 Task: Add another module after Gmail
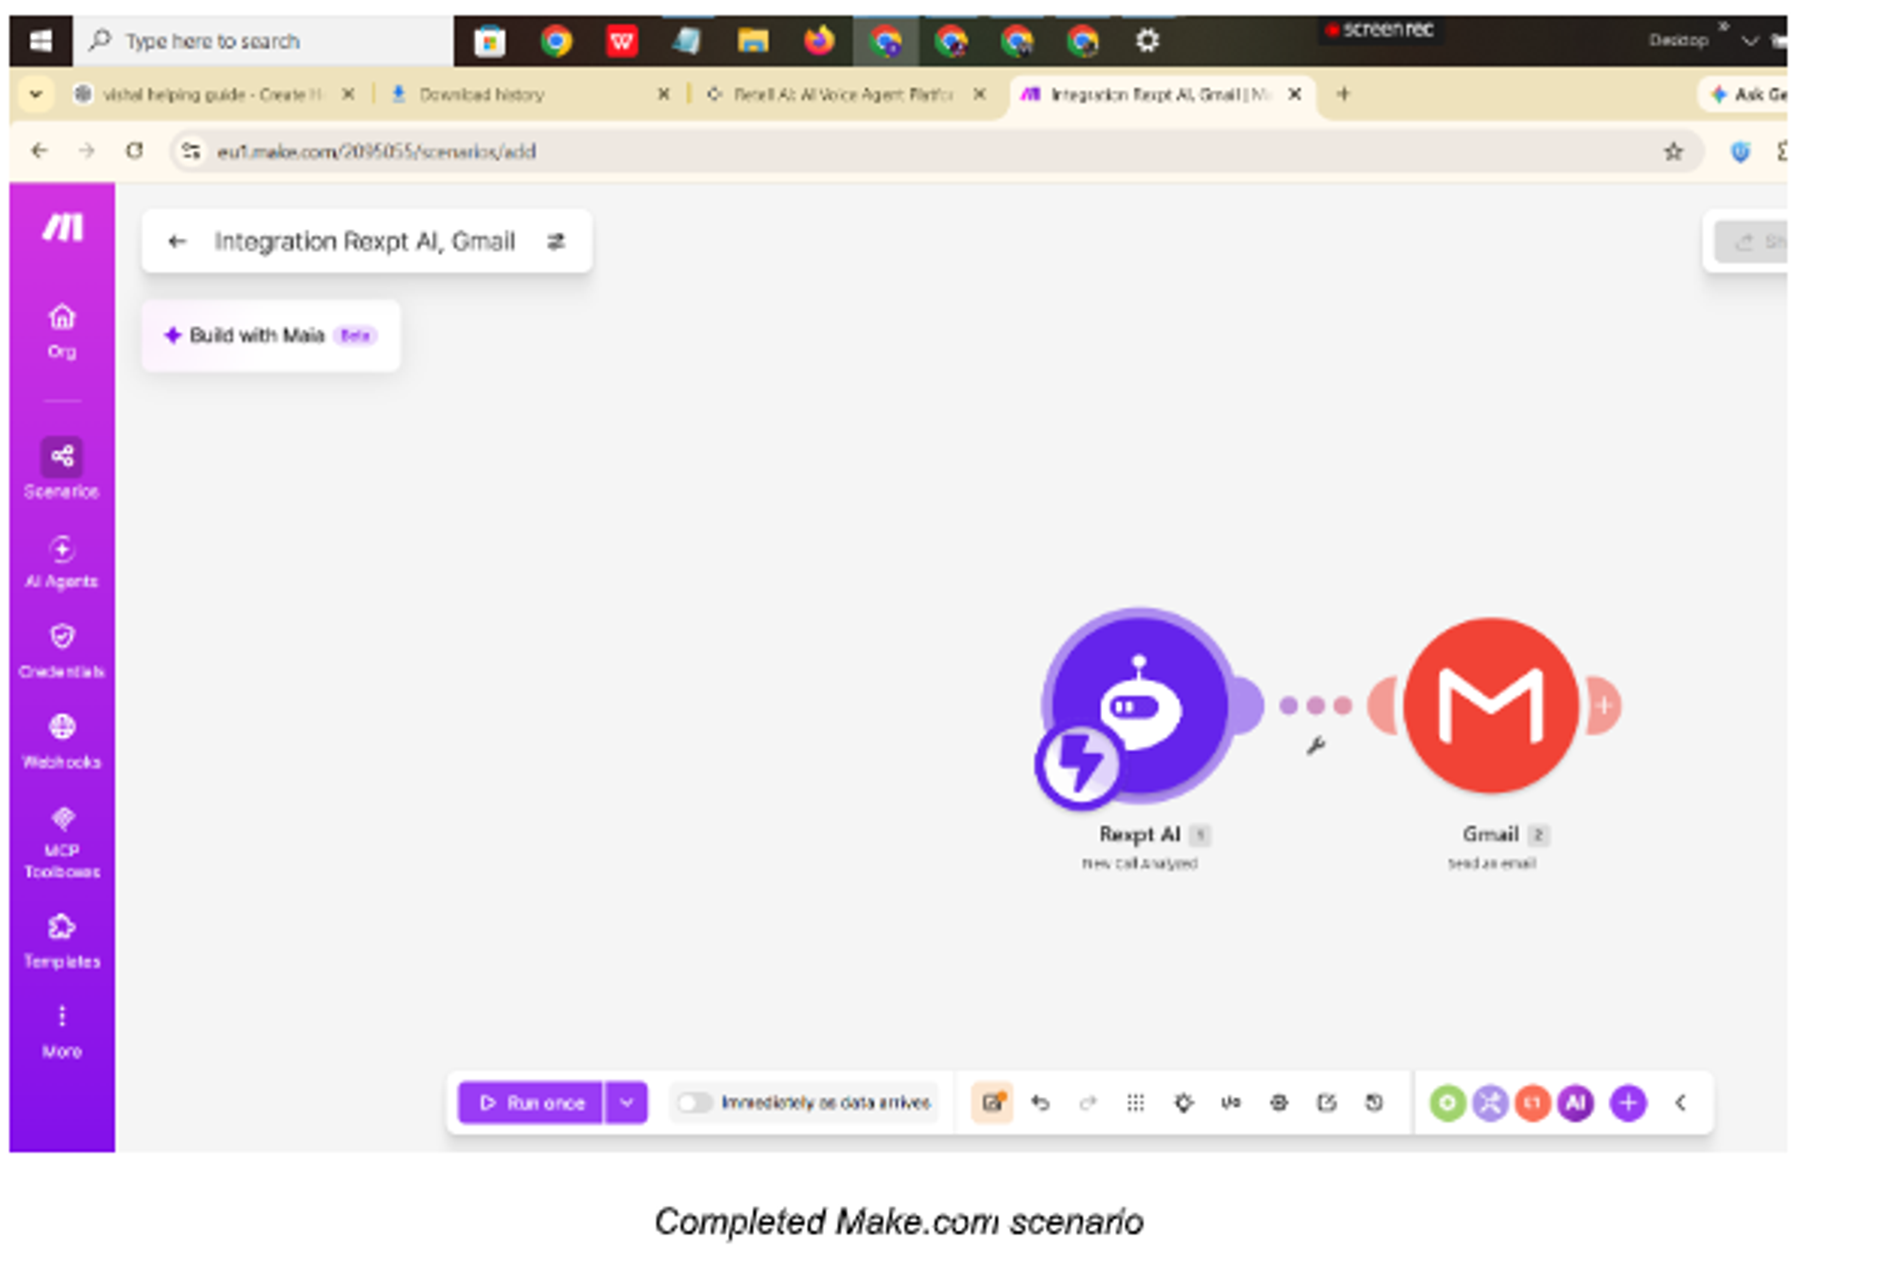pos(1604,706)
